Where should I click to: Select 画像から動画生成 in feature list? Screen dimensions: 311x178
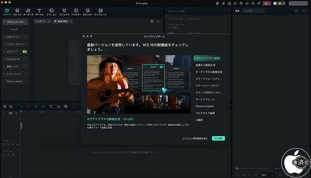tap(205, 65)
